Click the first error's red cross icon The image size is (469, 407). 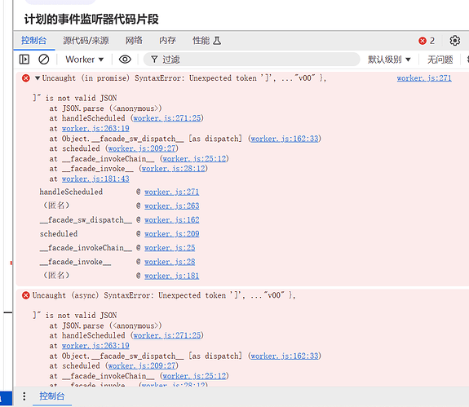[26, 78]
